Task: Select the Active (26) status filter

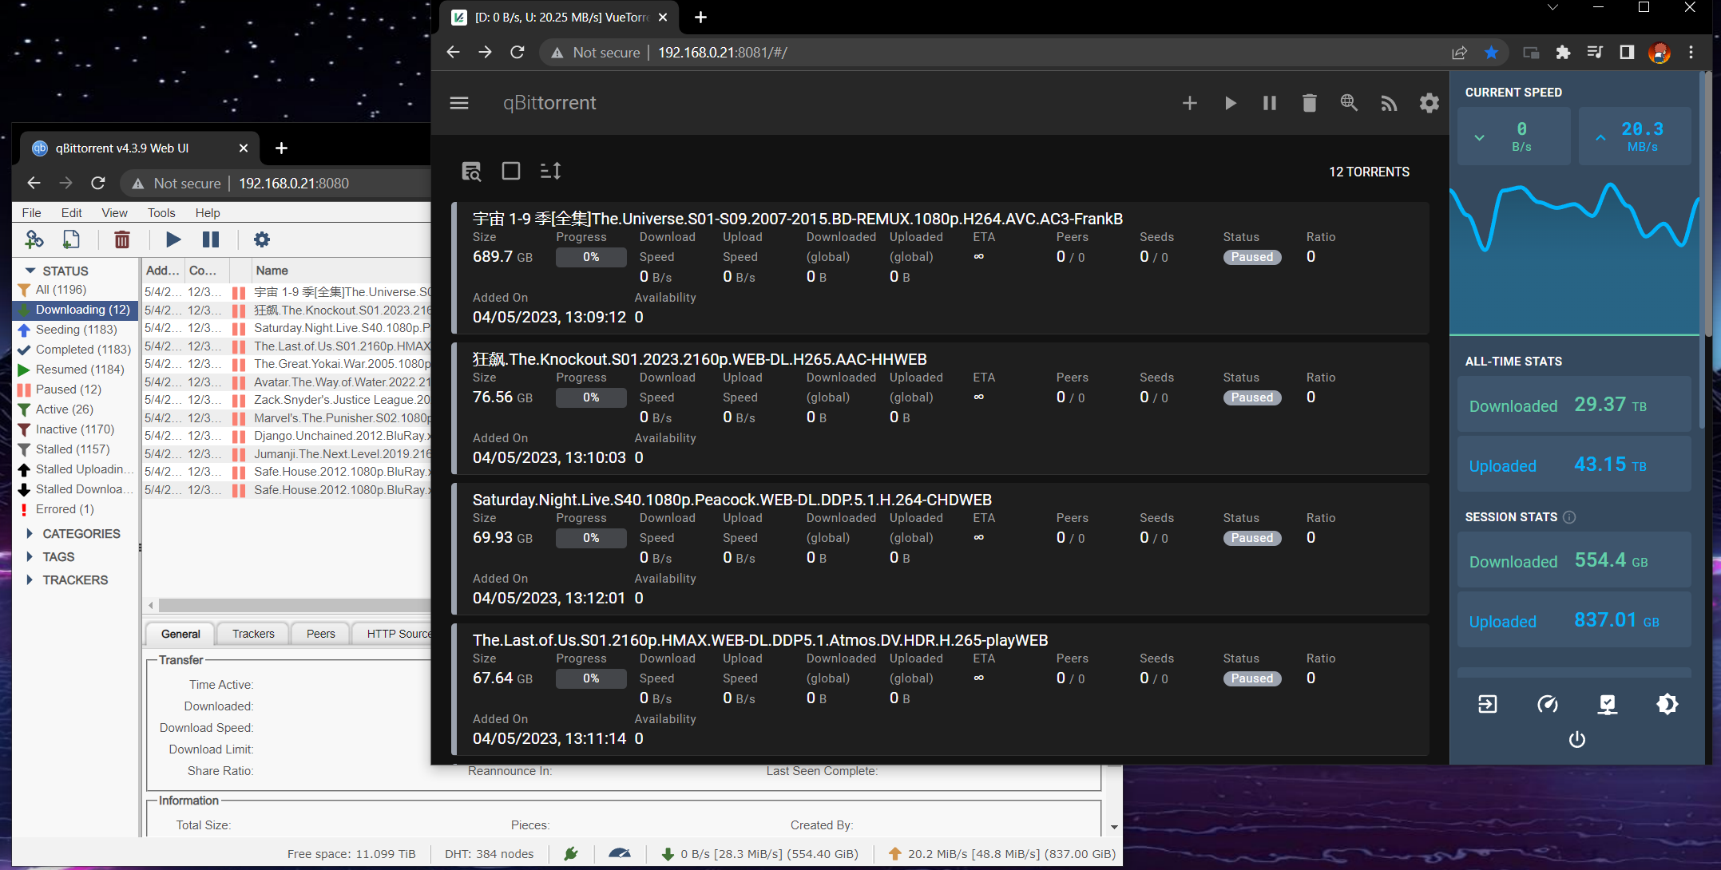Action: pyautogui.click(x=76, y=409)
